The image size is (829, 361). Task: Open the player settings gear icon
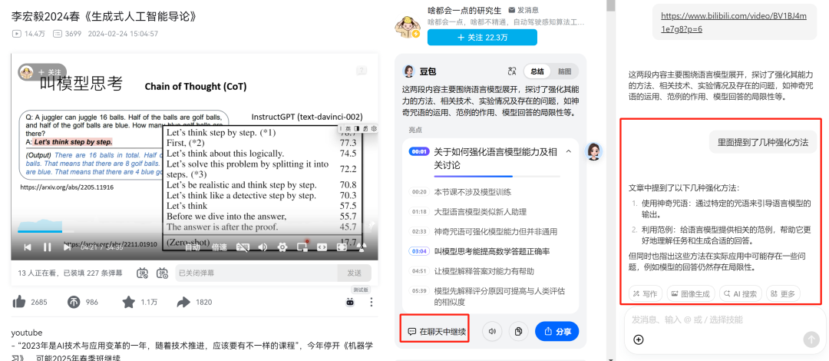282,247
